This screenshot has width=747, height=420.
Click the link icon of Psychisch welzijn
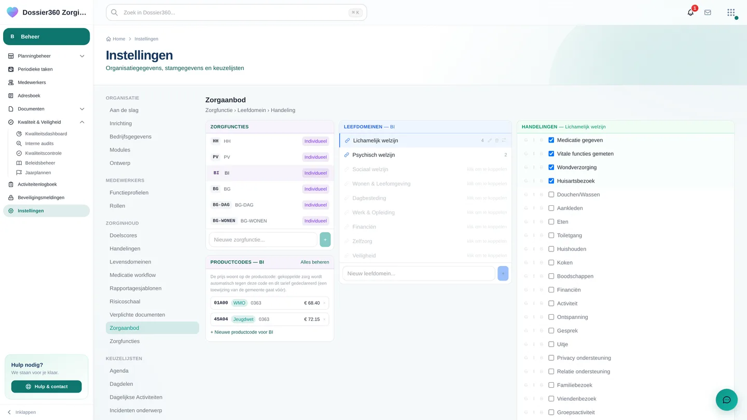point(347,155)
